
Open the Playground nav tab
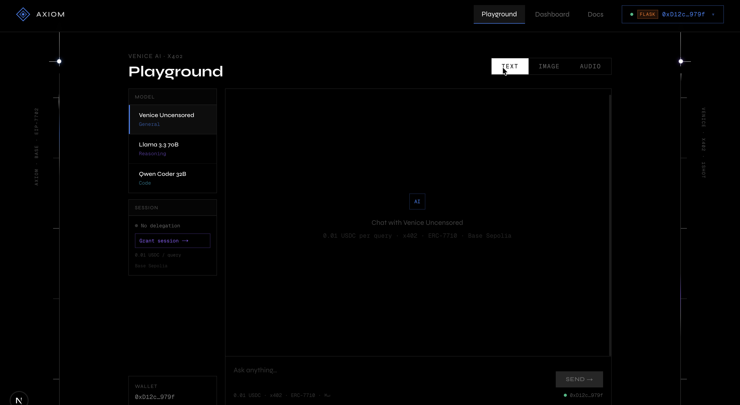pyautogui.click(x=499, y=14)
